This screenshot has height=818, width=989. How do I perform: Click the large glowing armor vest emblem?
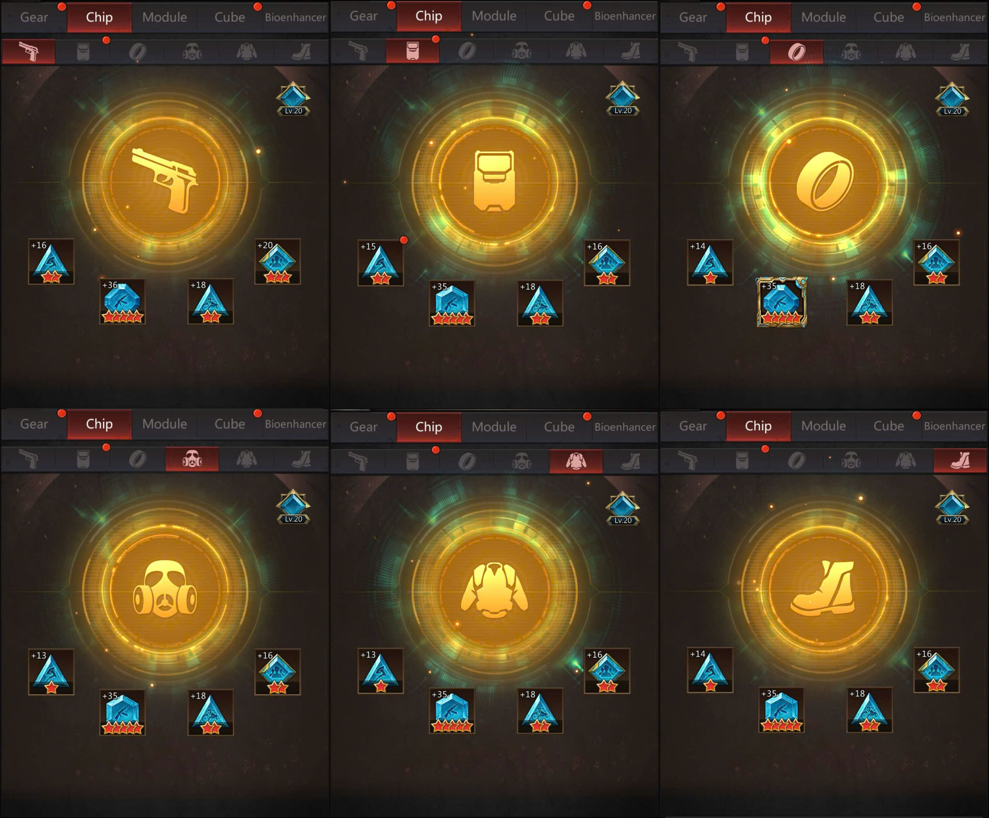(x=494, y=181)
